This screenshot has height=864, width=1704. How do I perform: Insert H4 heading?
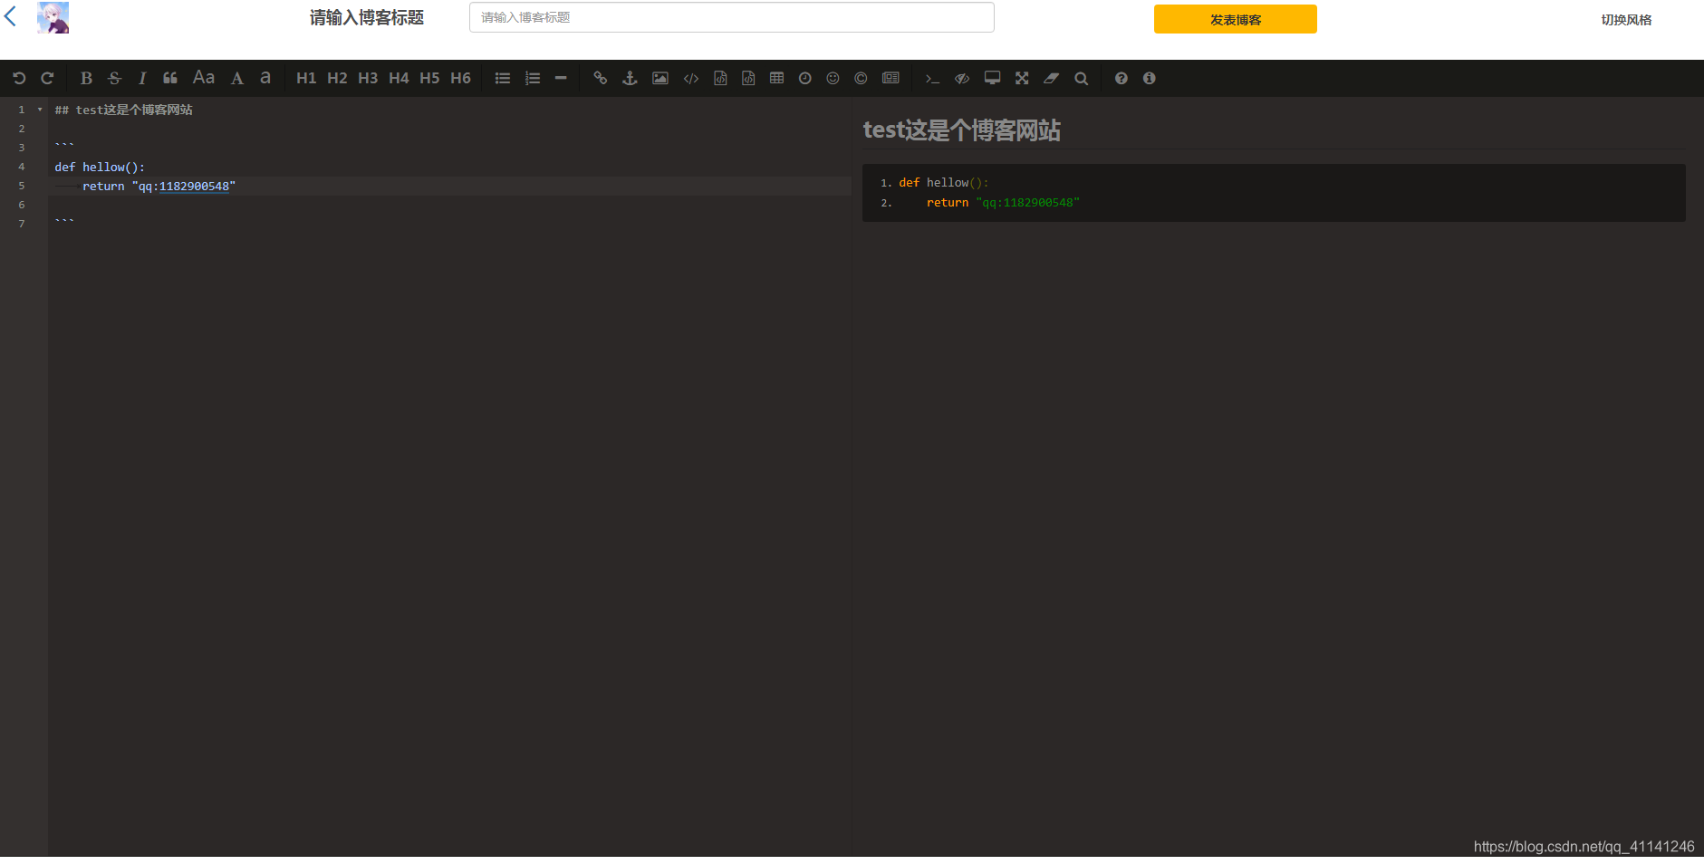[x=399, y=79]
